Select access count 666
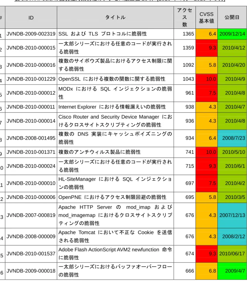Screen dimensions: 247x281 pos(184,271)
